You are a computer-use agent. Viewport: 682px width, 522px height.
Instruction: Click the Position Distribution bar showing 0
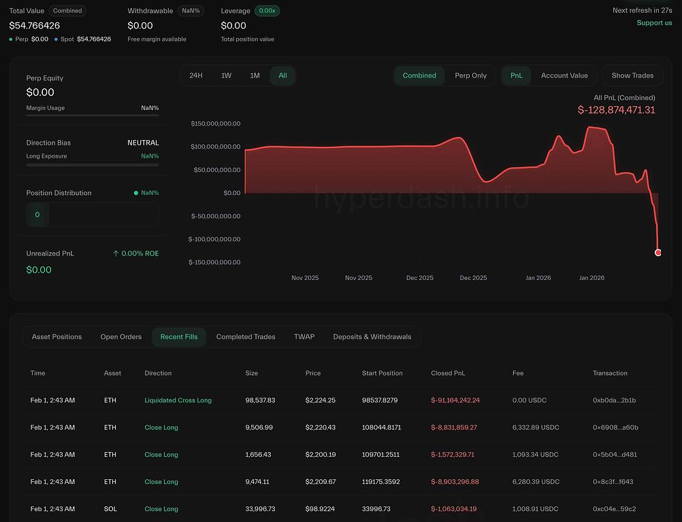tap(93, 215)
